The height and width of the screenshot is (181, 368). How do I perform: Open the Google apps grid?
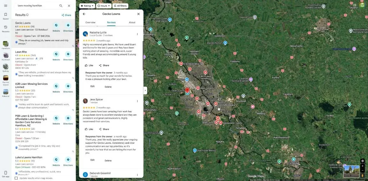pyautogui.click(x=355, y=5)
